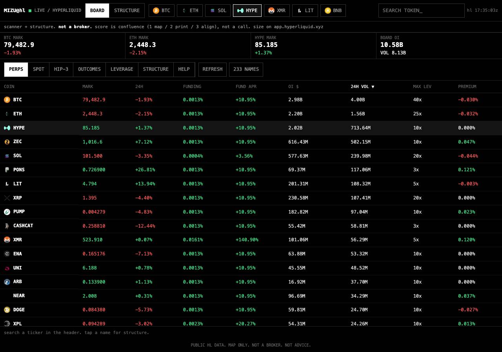Click the DOGE coin icon in its row
Viewport: 502px width, 352px height.
click(x=7, y=310)
